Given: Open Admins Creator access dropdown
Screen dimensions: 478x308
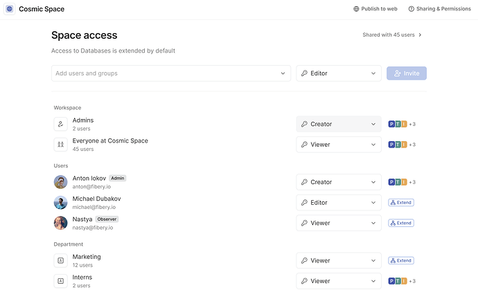Looking at the screenshot, I should pos(338,124).
